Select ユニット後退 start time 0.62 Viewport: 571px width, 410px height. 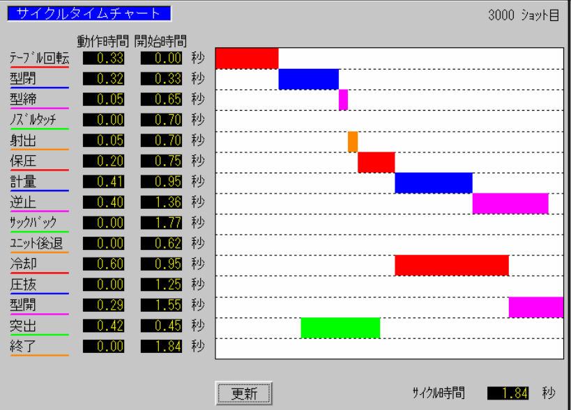tap(161, 243)
